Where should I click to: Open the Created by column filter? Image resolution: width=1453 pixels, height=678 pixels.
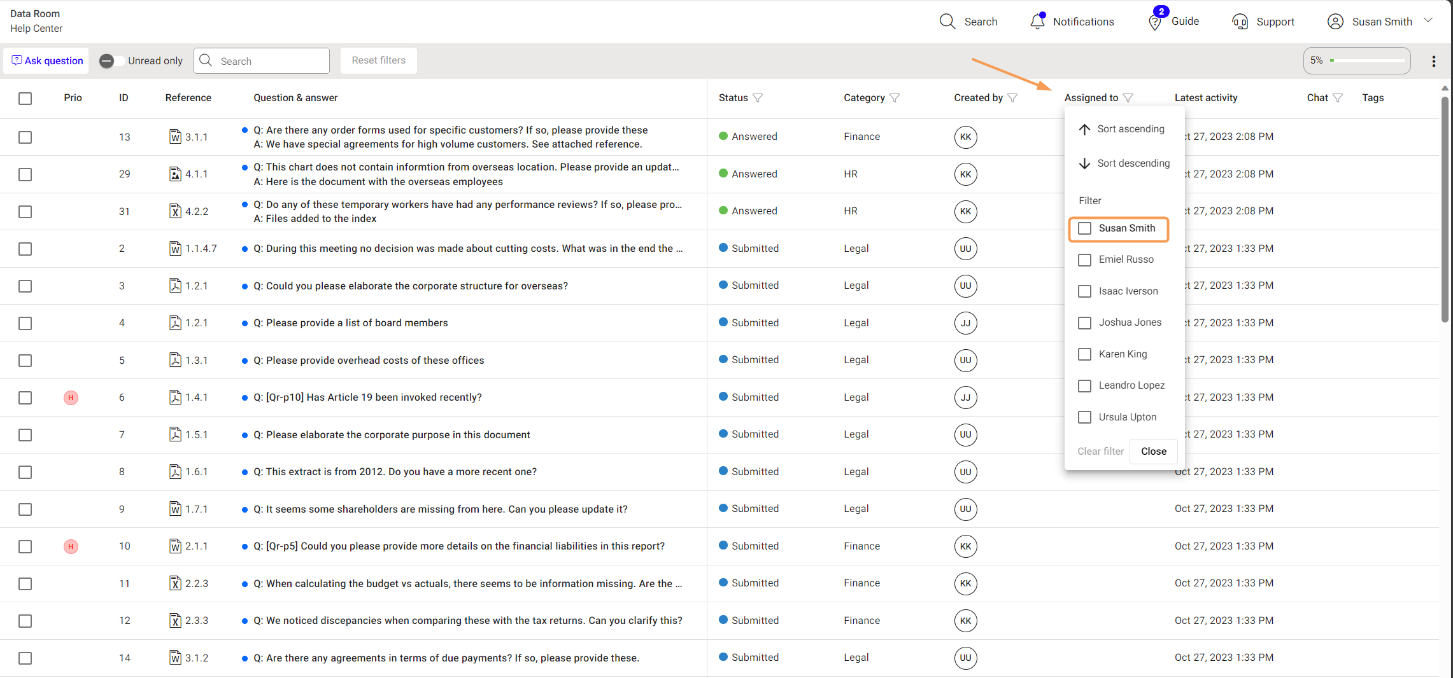tap(1012, 98)
